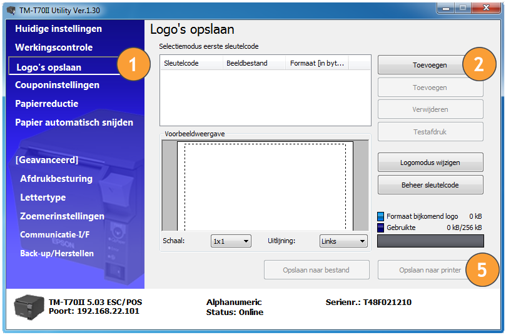Click the Sleutelcode column header
Image resolution: width=506 pixels, height=335 pixels.
[191, 63]
